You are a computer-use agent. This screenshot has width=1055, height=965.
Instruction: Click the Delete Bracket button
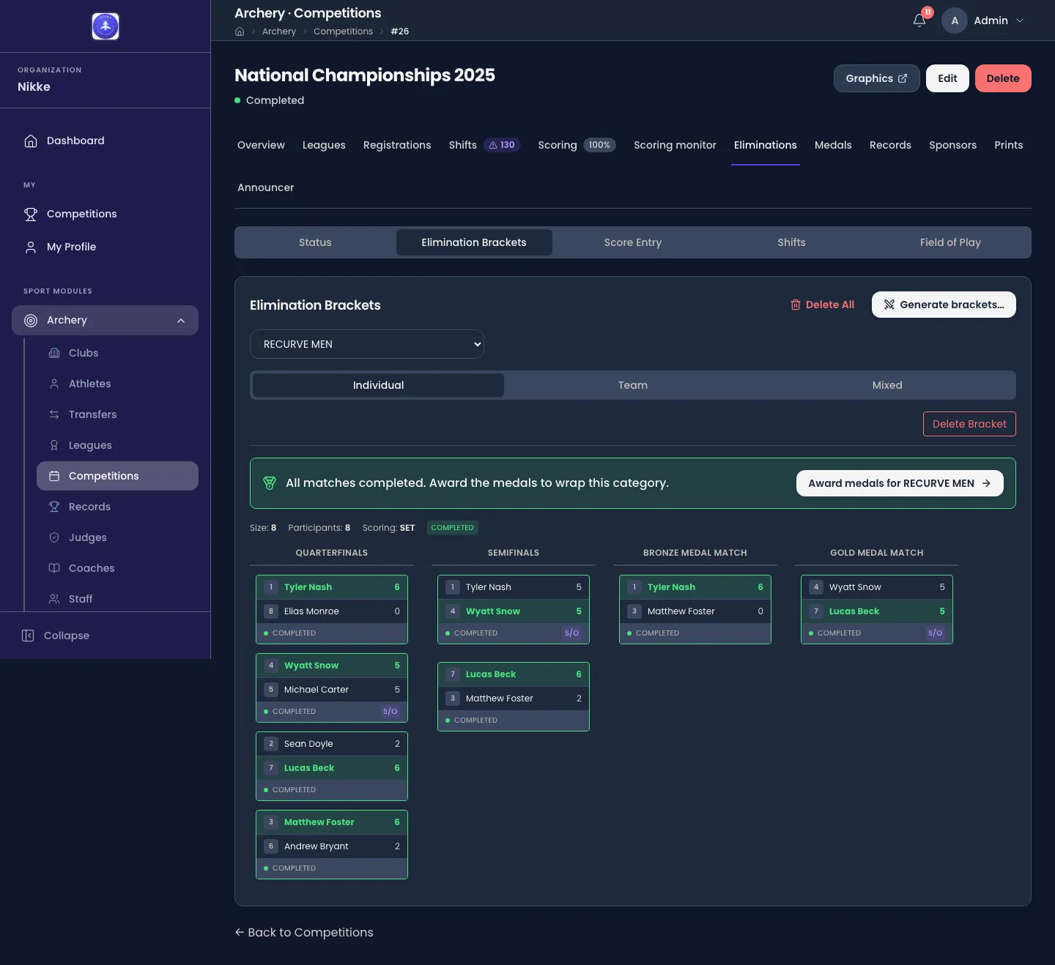969,424
